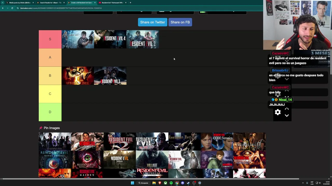Open the gear settings app in taskbar
332x186 pixels.
200,183
